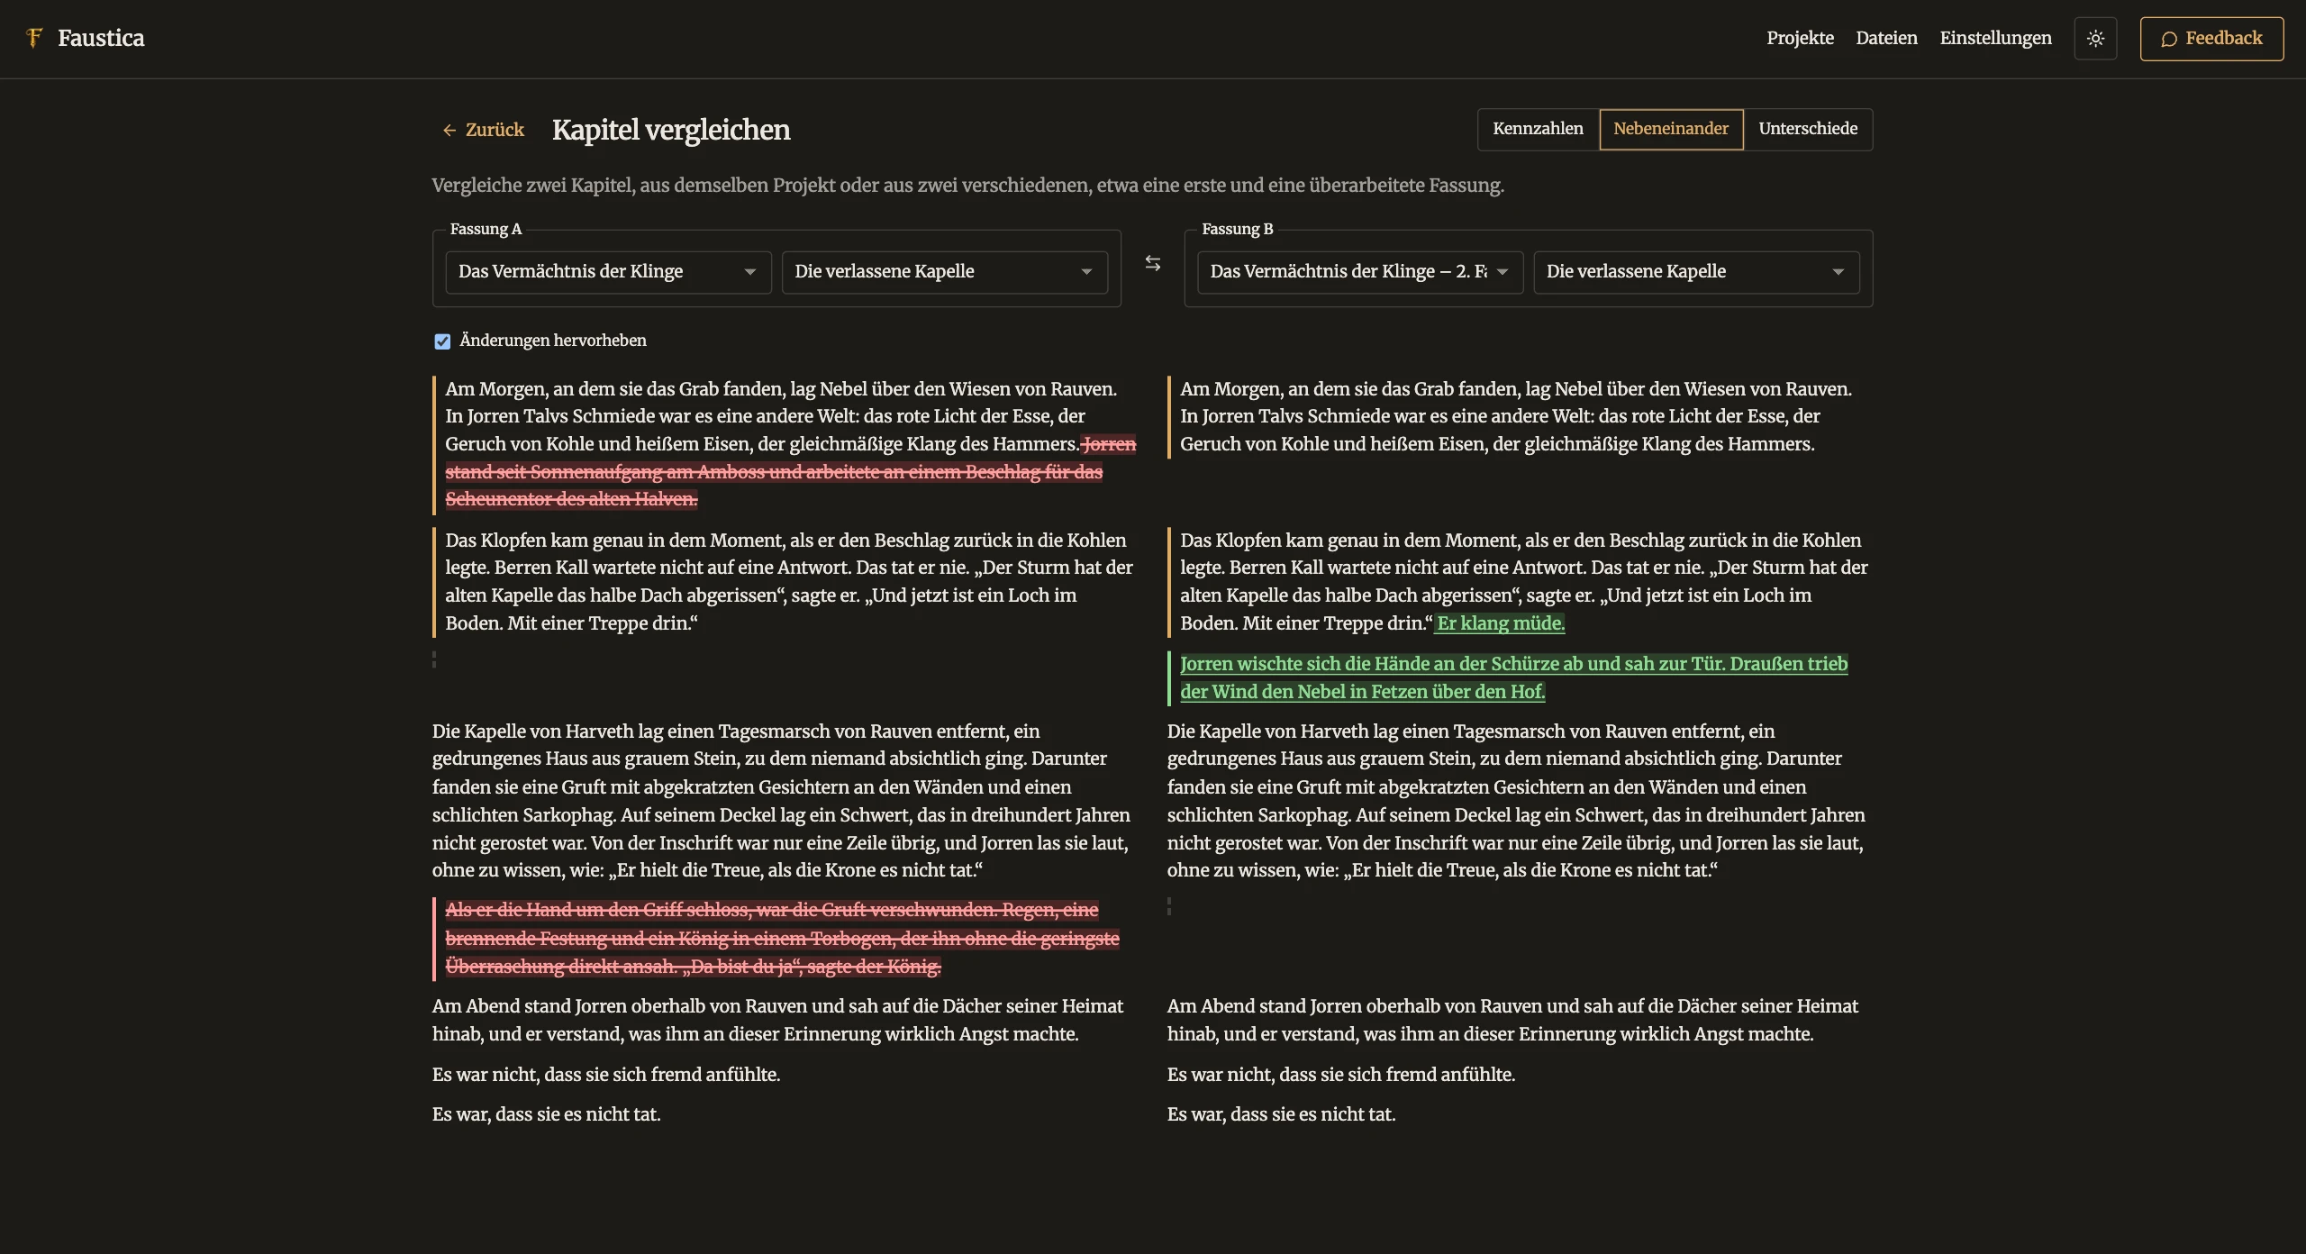The image size is (2306, 1254).
Task: Click the 'Fassung A' group label
Action: coord(486,229)
